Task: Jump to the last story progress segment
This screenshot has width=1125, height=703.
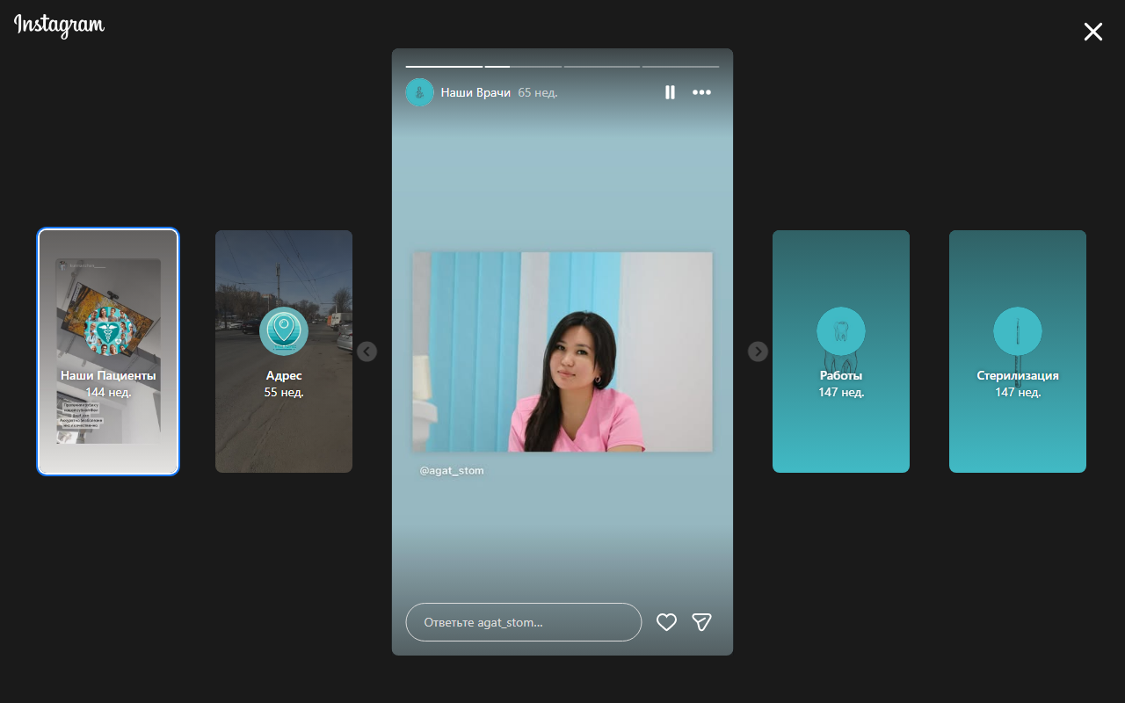Action: [680, 67]
